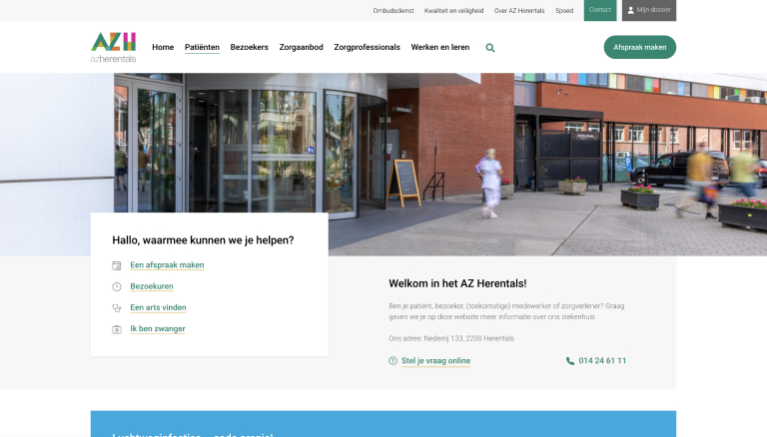Open Kwaliteit en veiligheid link
This screenshot has height=437, width=767.
tap(454, 10)
